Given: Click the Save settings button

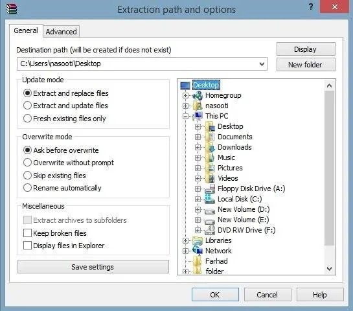Looking at the screenshot, I should pos(93,267).
